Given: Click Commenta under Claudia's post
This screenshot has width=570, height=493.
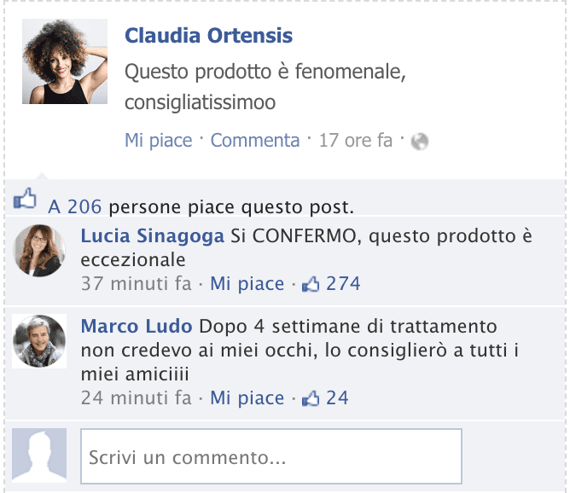Looking at the screenshot, I should 255,140.
